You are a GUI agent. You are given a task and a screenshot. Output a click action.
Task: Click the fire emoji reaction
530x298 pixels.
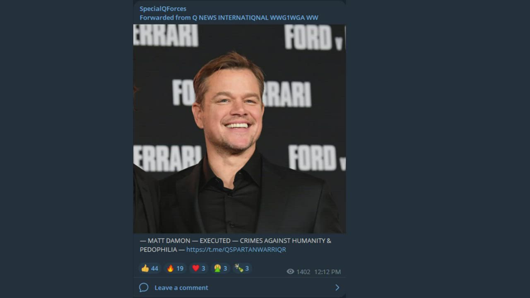pos(175,268)
